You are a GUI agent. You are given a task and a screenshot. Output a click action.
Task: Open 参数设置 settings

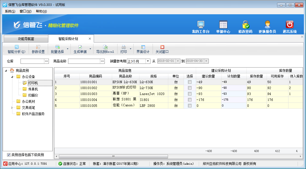(x=39, y=50)
